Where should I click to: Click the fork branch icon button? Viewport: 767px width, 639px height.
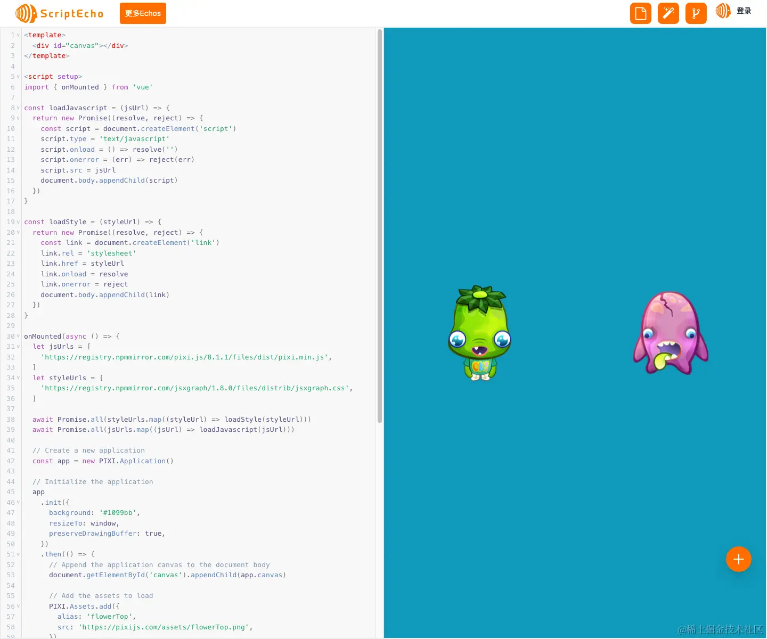point(696,13)
